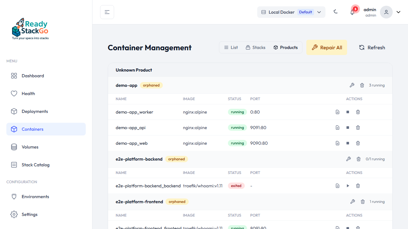Open Volumes from the sidebar

coord(30,147)
